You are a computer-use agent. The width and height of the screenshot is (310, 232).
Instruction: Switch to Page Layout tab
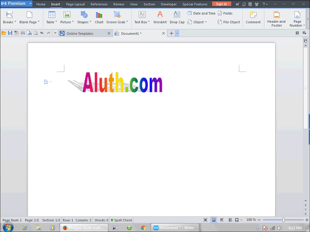coord(76,4)
